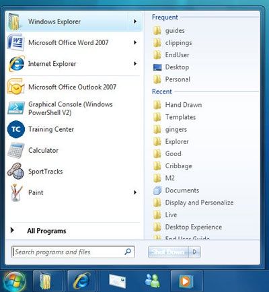
Task: Expand the Paint jump list arrow
Action: (x=135, y=192)
